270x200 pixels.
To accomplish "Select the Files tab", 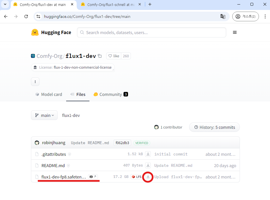I will click(x=78, y=94).
